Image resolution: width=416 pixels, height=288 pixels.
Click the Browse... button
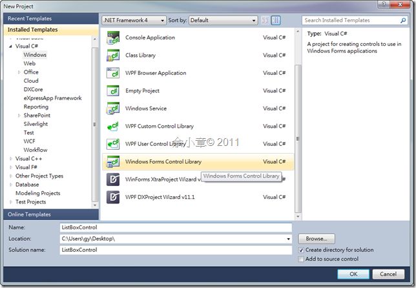point(317,239)
